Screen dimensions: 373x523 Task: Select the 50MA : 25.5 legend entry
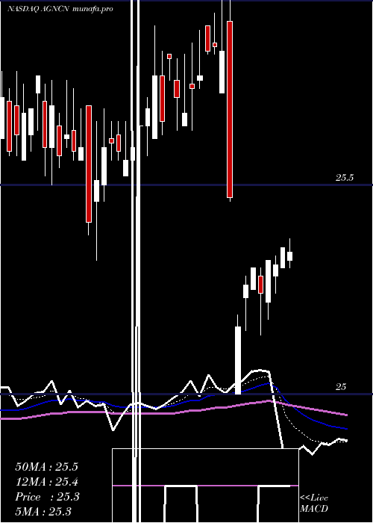46,467
